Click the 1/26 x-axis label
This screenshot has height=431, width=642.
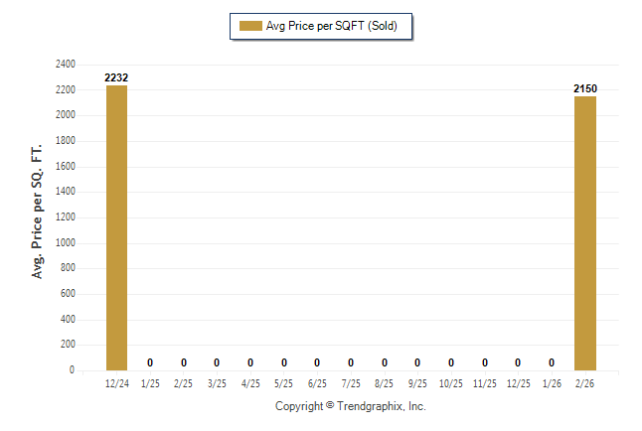click(552, 382)
